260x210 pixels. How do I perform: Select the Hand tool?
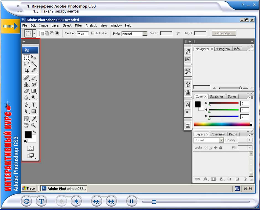(x=27, y=125)
